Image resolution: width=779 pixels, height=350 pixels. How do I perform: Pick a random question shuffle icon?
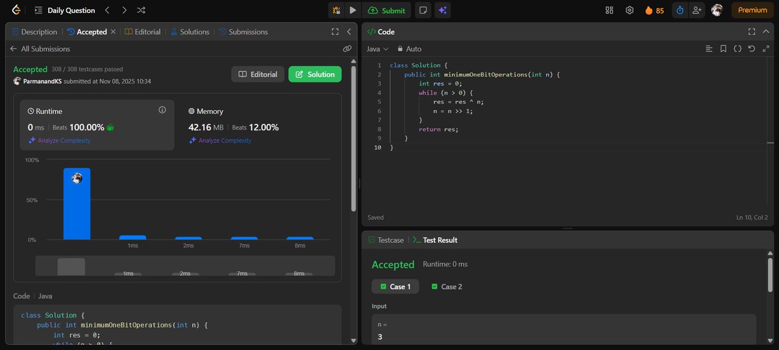(142, 10)
